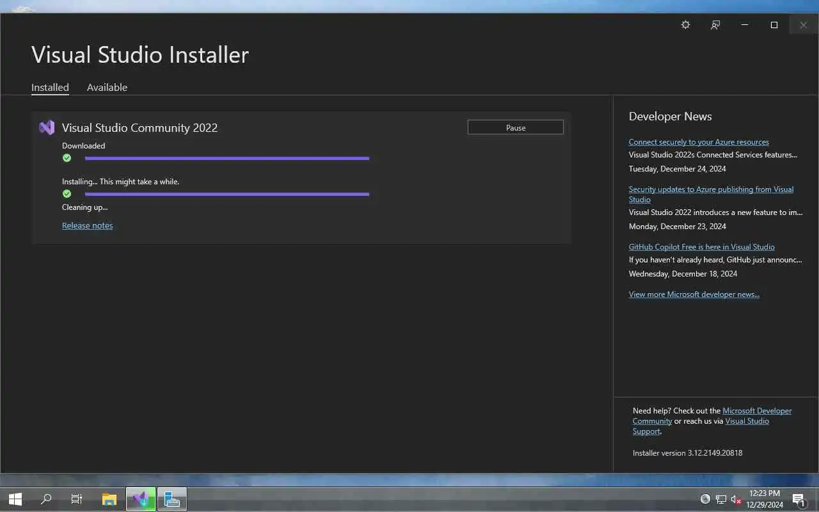The width and height of the screenshot is (819, 512).
Task: Click the muted speaker volume tray icon
Action: [x=736, y=499]
